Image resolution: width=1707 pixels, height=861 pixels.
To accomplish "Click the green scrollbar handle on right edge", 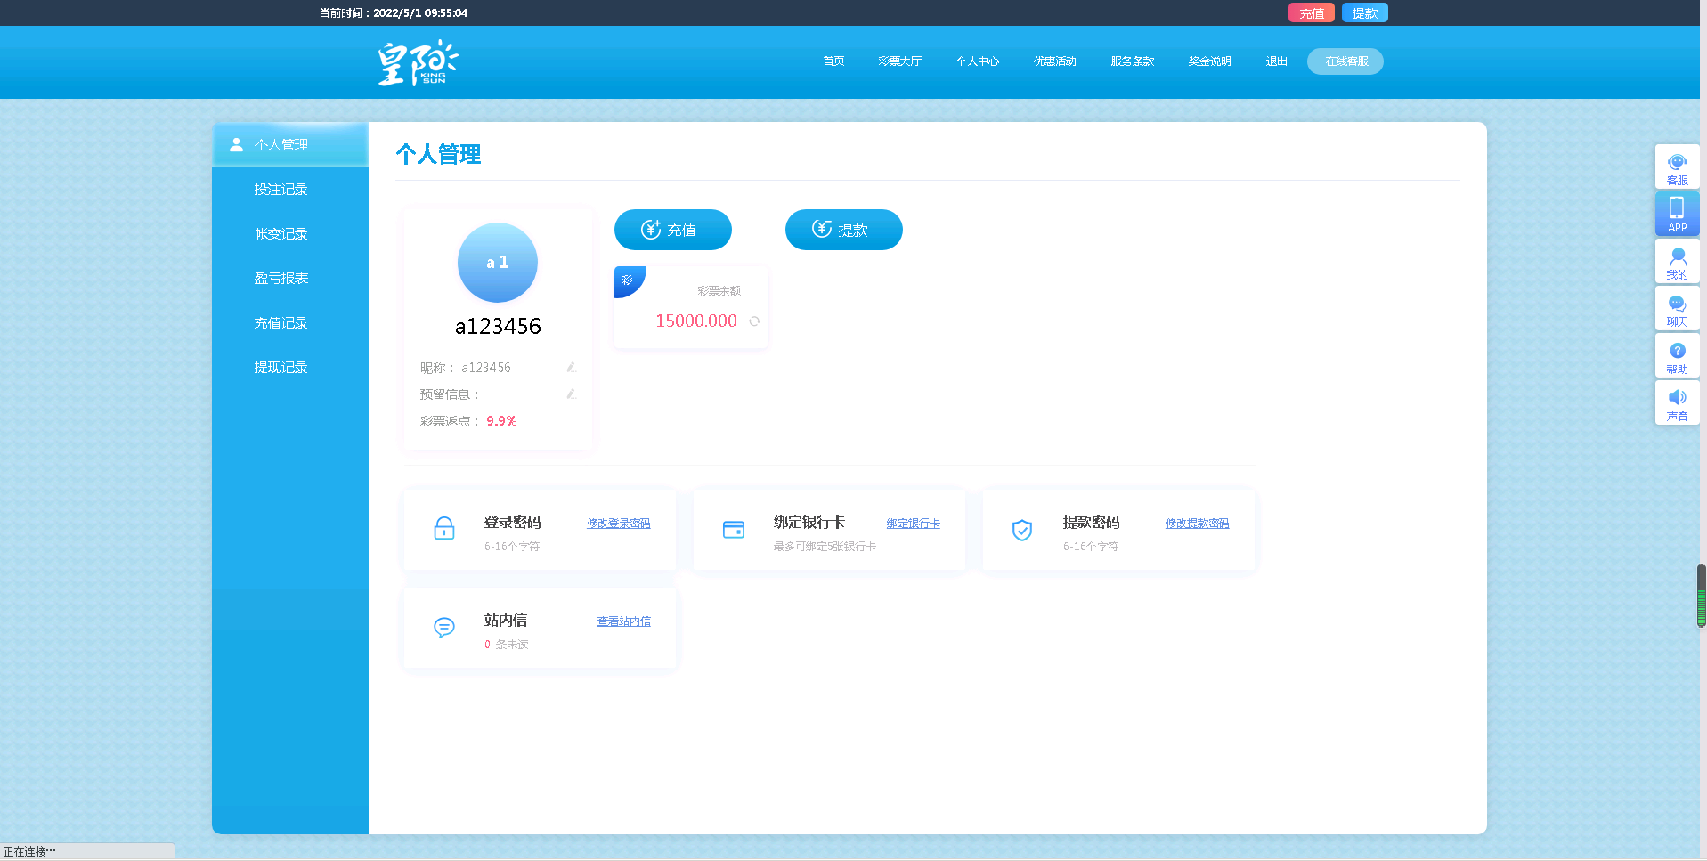I will pos(1701,596).
